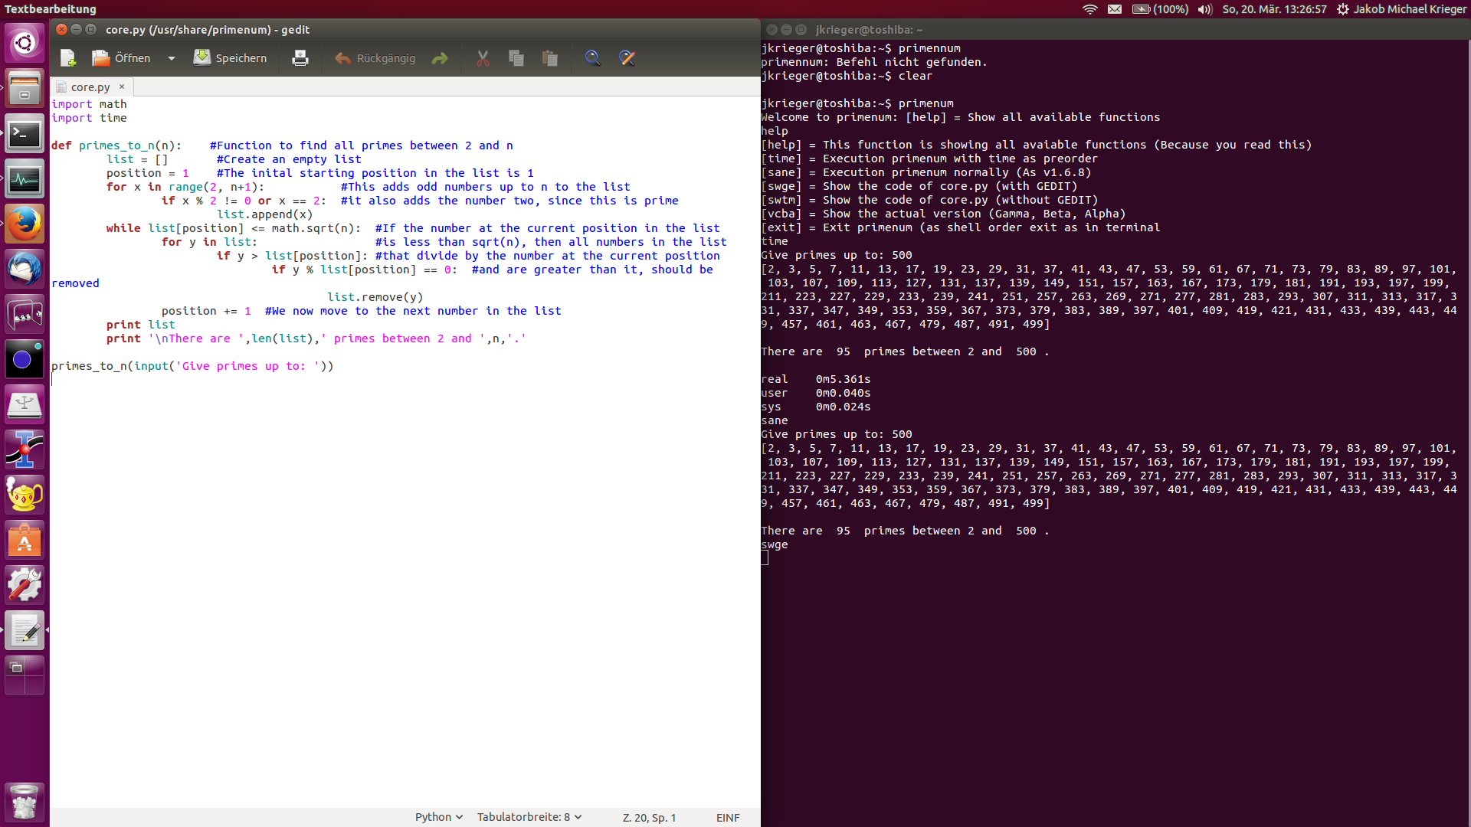Image resolution: width=1471 pixels, height=827 pixels.
Task: Open the Tabulatorbreite tab width dropdown
Action: (x=529, y=817)
